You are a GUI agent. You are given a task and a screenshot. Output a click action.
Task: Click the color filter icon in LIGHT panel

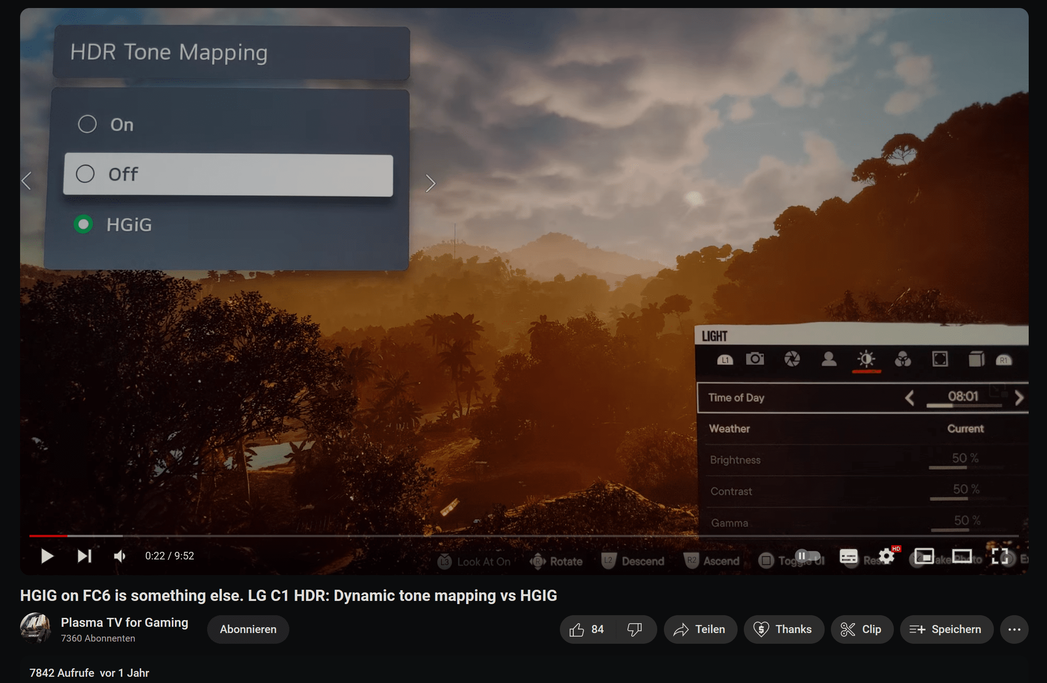pyautogui.click(x=903, y=359)
